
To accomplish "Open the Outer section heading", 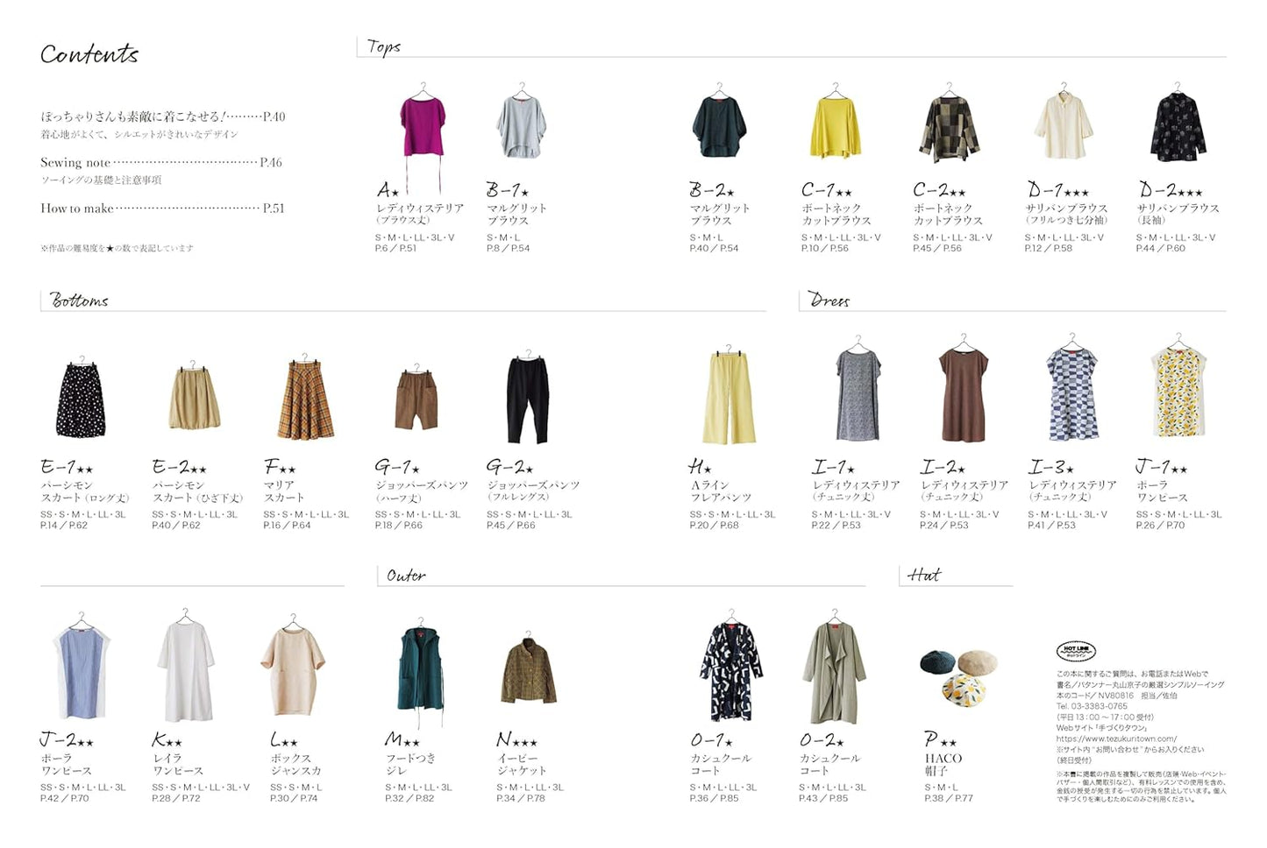I will (x=406, y=576).
